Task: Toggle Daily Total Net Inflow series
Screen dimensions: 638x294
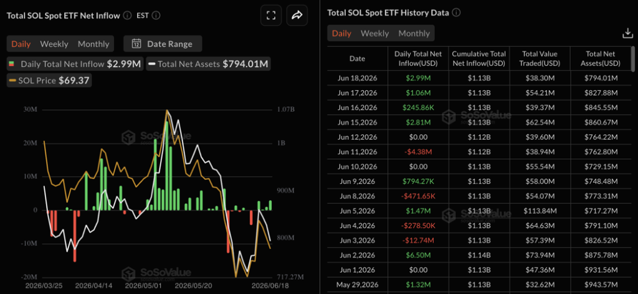Action: pyautogui.click(x=75, y=64)
